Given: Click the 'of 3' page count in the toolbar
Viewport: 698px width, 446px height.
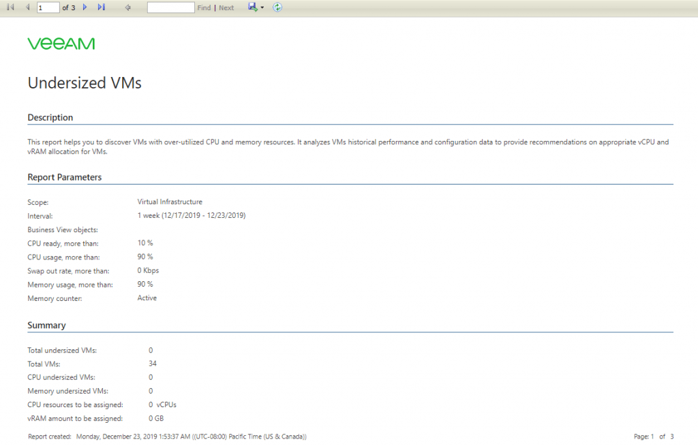Looking at the screenshot, I should click(69, 7).
